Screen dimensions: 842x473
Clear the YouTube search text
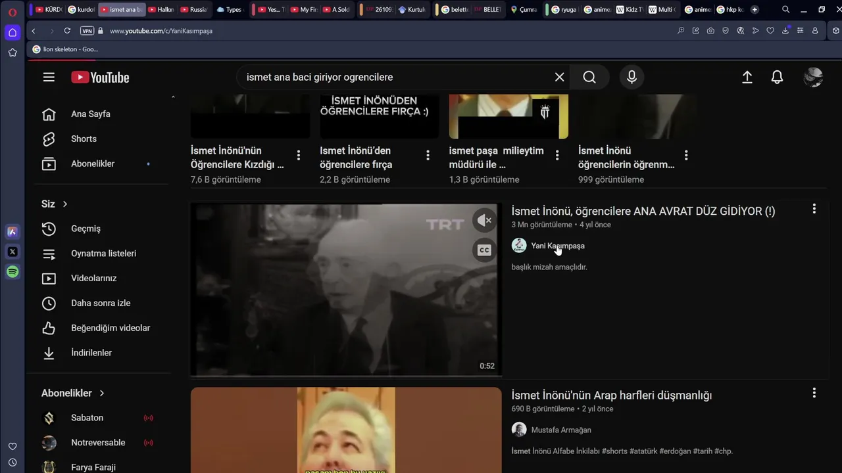tap(560, 78)
